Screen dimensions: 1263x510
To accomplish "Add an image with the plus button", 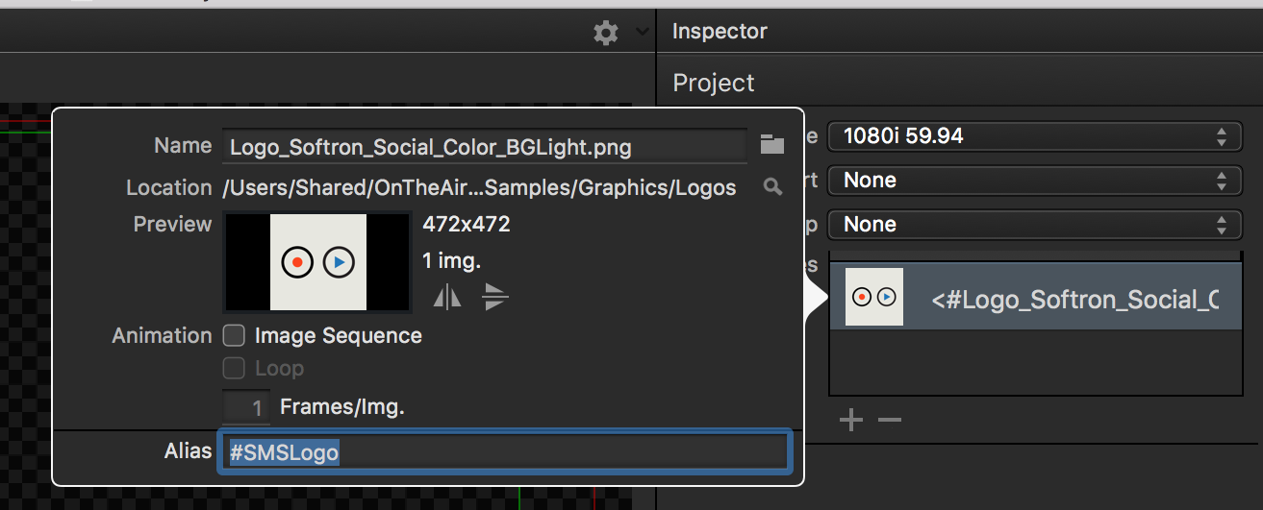I will click(x=850, y=421).
